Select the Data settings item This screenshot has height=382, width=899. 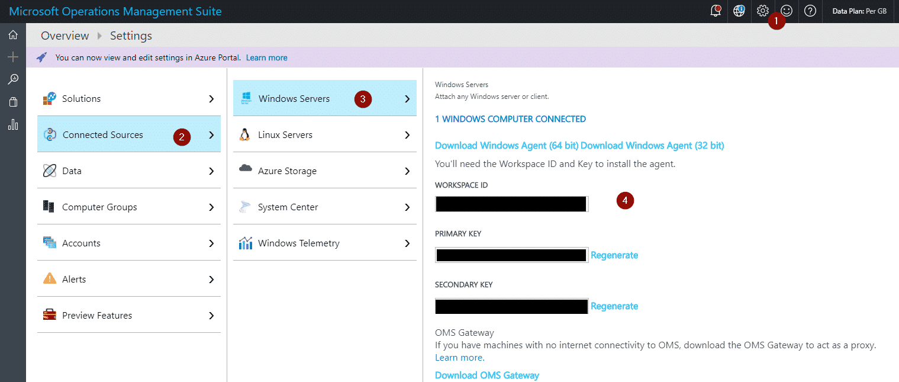tap(129, 171)
